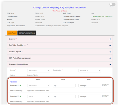This screenshot has width=118, height=105.
Task: Switch to the CCR PLAN tab
Action: [x=12, y=33]
